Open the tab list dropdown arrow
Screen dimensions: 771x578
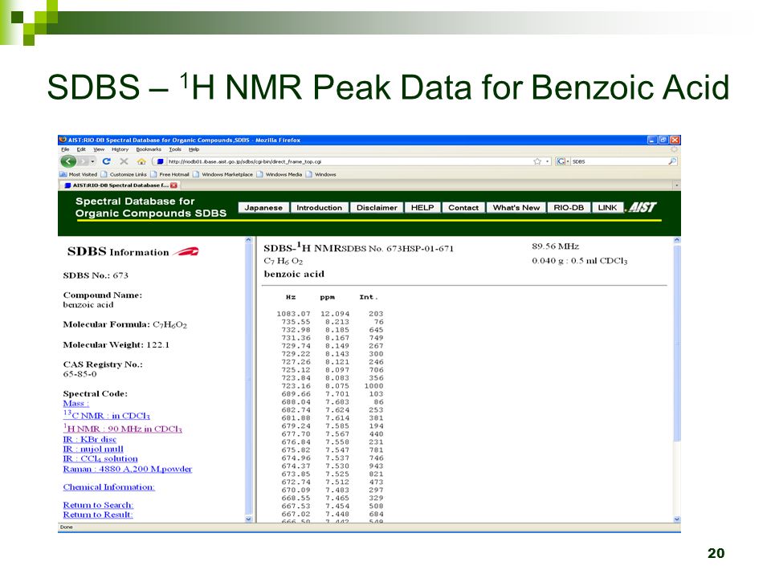click(x=676, y=185)
